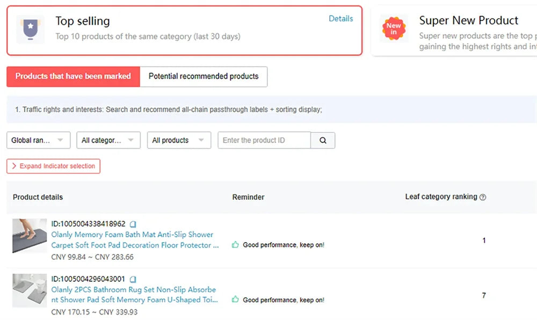The width and height of the screenshot is (537, 320).
Task: Open the Global ranking dropdown
Action: (x=38, y=140)
